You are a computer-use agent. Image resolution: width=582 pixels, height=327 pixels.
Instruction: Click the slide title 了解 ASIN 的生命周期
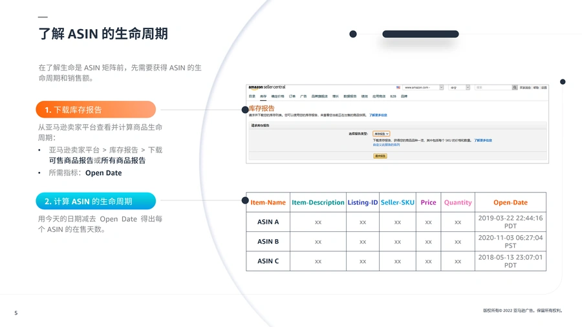[103, 34]
